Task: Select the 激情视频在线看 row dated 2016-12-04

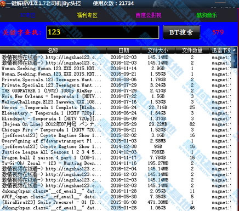Action: coord(116,169)
